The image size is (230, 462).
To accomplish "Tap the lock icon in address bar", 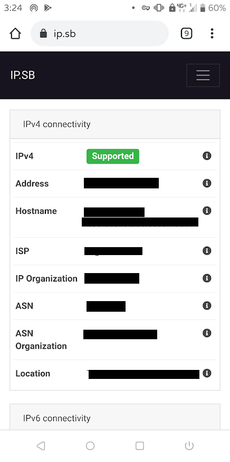I will point(43,33).
